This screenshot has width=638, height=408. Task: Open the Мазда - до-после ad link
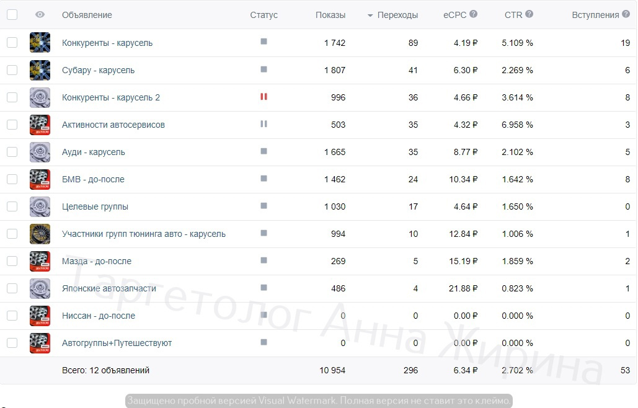(97, 261)
